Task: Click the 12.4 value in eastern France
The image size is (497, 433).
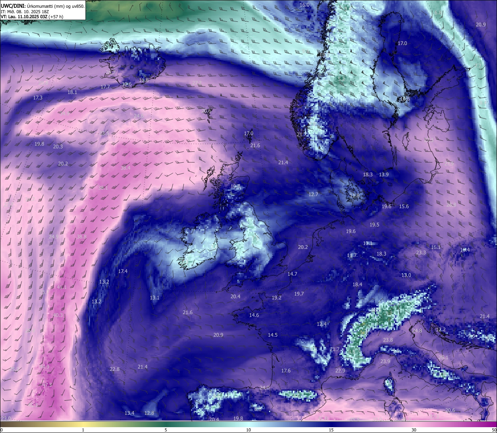Action: tap(321, 324)
